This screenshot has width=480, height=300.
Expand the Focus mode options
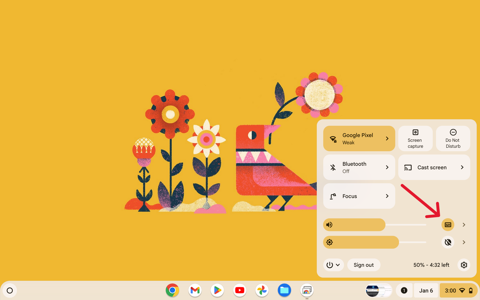tap(387, 196)
